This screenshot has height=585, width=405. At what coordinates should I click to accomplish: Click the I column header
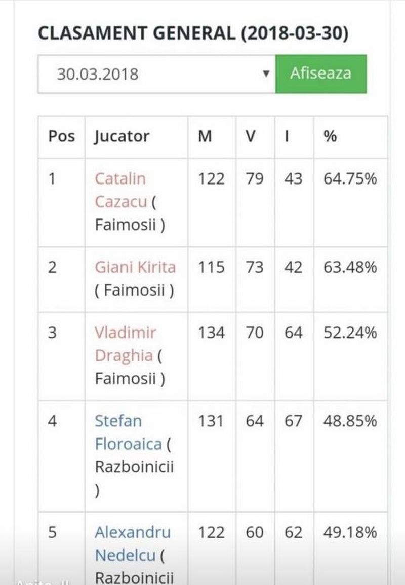287,136
